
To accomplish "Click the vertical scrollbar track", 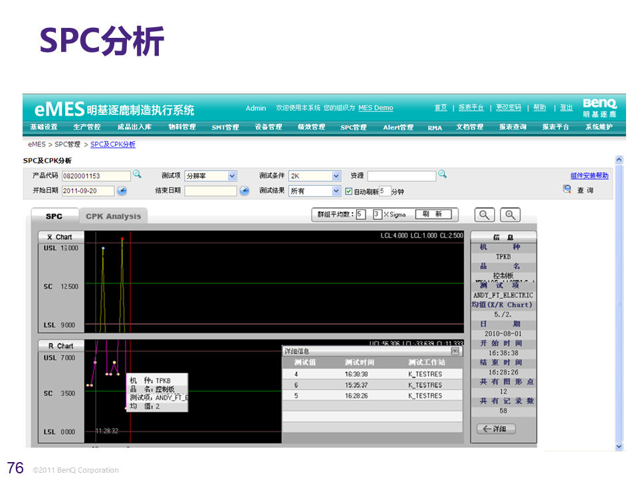I will point(619,303).
